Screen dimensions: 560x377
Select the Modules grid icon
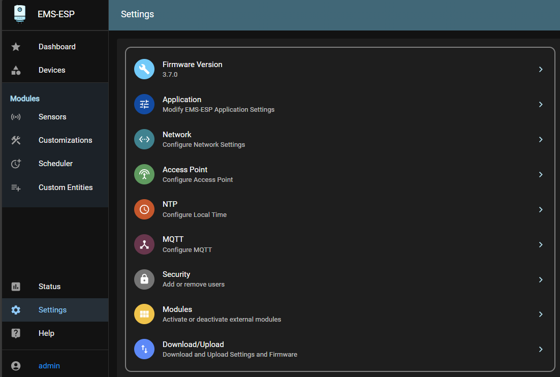click(144, 314)
